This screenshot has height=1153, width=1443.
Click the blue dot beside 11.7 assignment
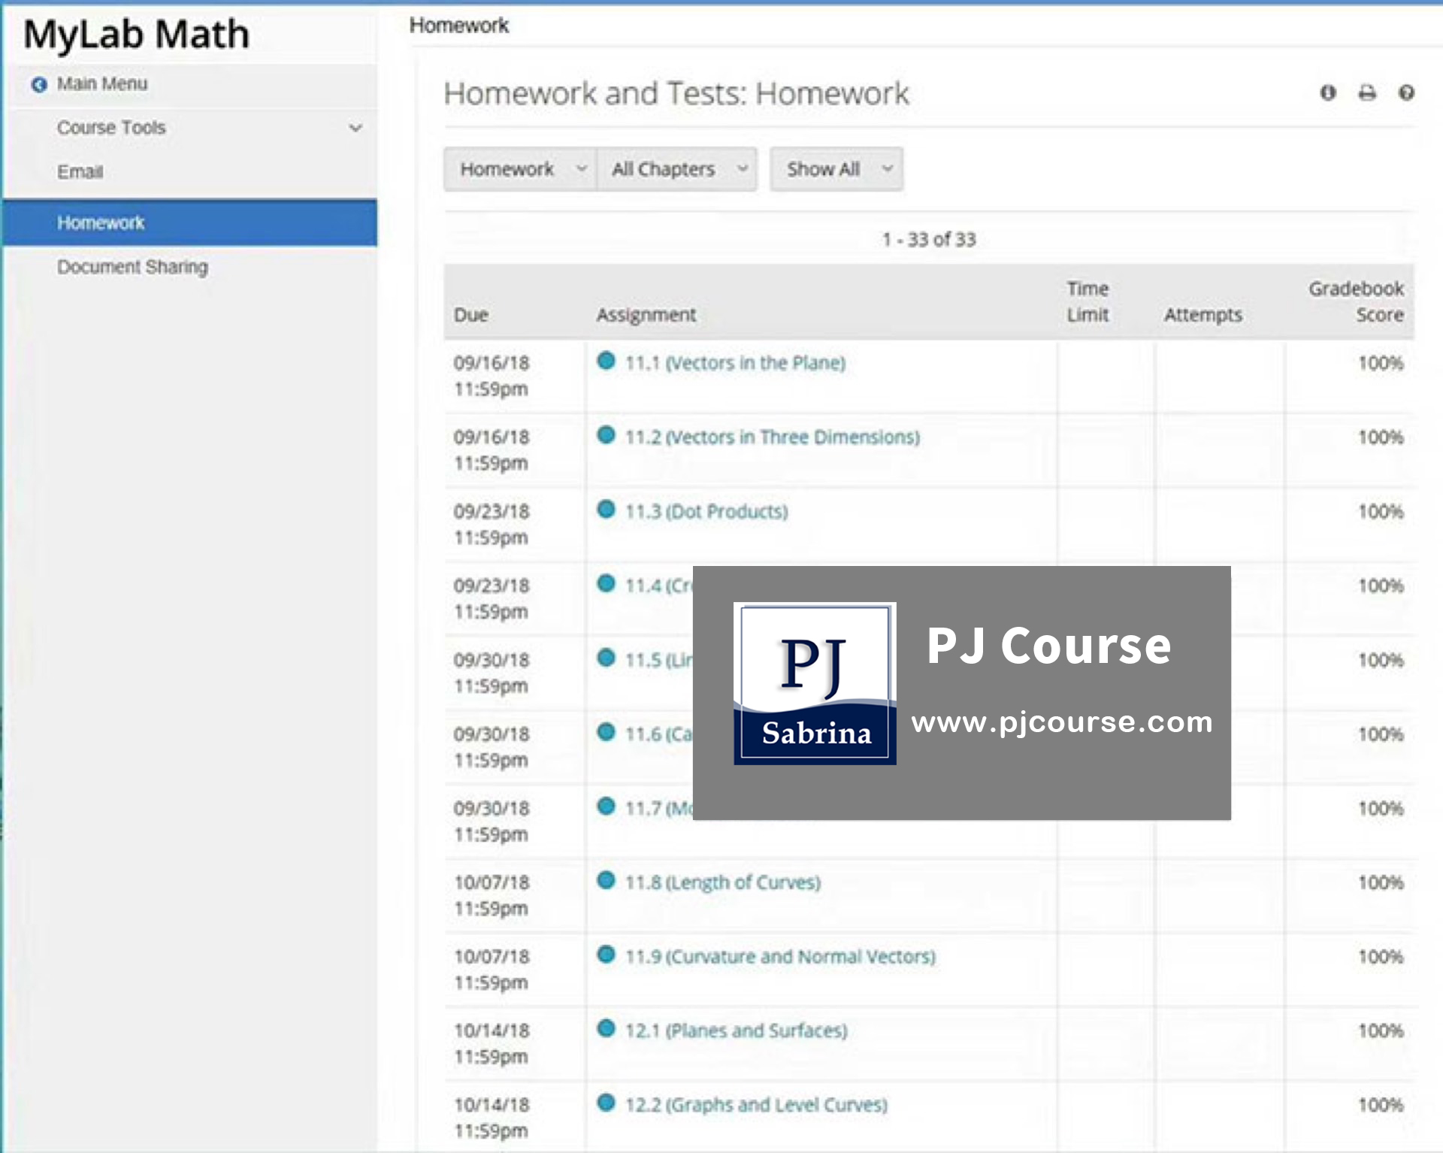click(x=606, y=806)
